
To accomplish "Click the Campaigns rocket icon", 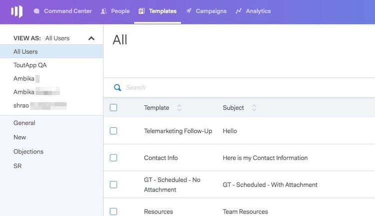I will point(188,11).
